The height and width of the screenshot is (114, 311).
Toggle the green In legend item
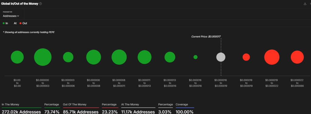(5, 23)
